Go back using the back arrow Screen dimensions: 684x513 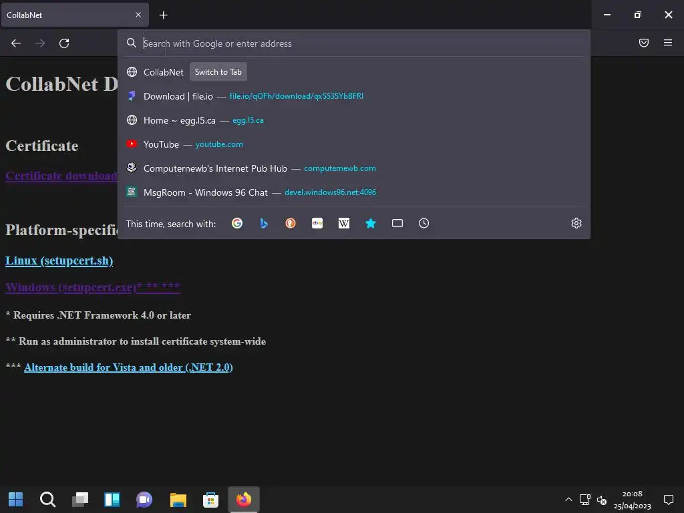coord(16,43)
